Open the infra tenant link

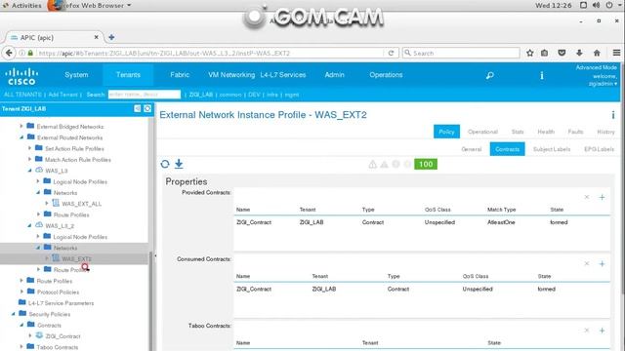click(272, 95)
